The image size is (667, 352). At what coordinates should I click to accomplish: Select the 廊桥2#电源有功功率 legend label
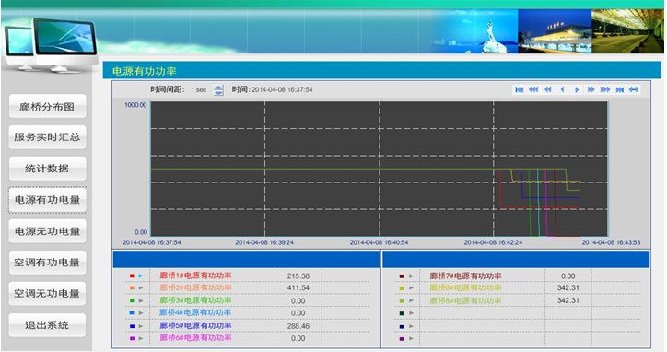click(195, 287)
